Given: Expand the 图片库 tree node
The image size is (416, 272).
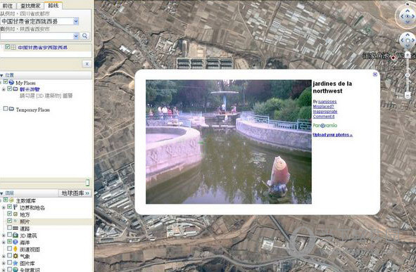Looking at the screenshot, I should [x=4, y=264].
